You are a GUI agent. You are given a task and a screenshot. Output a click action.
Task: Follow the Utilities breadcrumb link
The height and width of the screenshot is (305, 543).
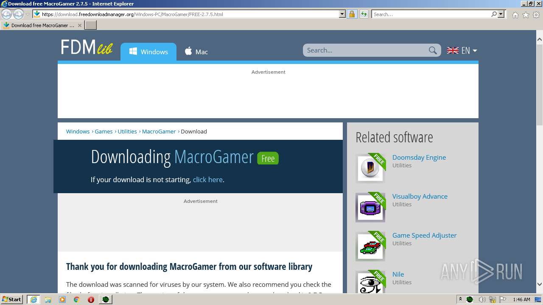[x=127, y=131]
